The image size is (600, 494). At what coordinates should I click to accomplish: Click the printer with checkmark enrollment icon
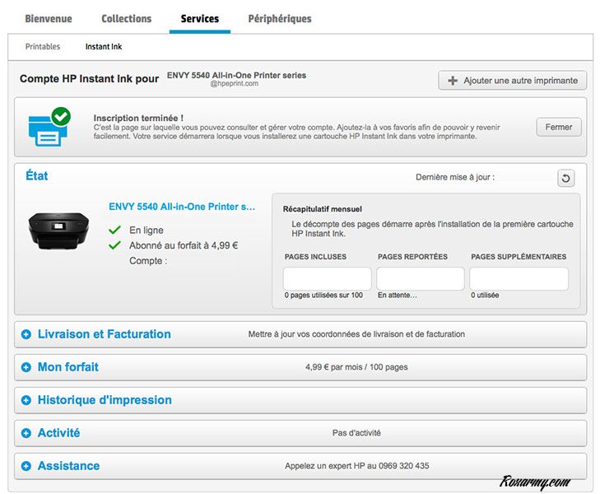click(x=49, y=128)
